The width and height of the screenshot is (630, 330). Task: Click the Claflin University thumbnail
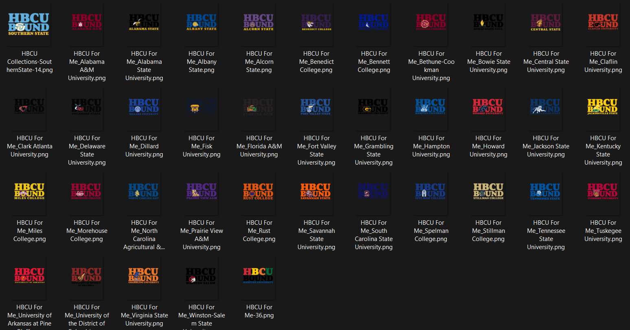[603, 24]
